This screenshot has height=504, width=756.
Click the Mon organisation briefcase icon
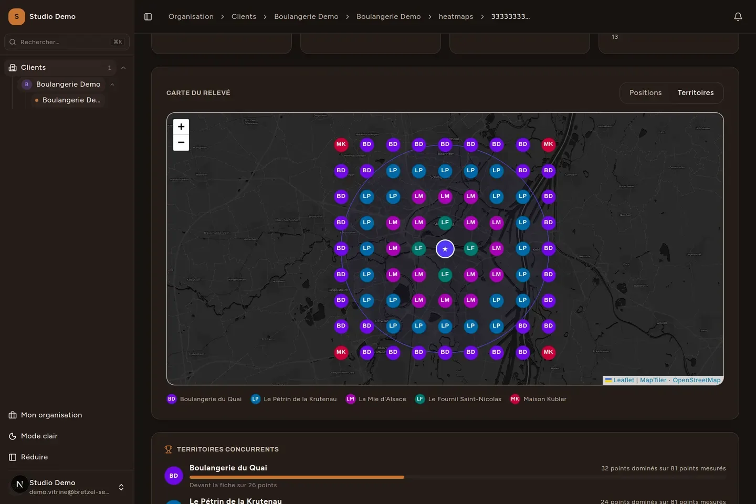(13, 415)
